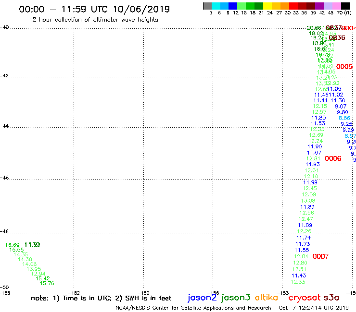Image resolution: width=356 pixels, height=312 pixels.
Task: Select the jason3 legend label
Action: [236, 298]
